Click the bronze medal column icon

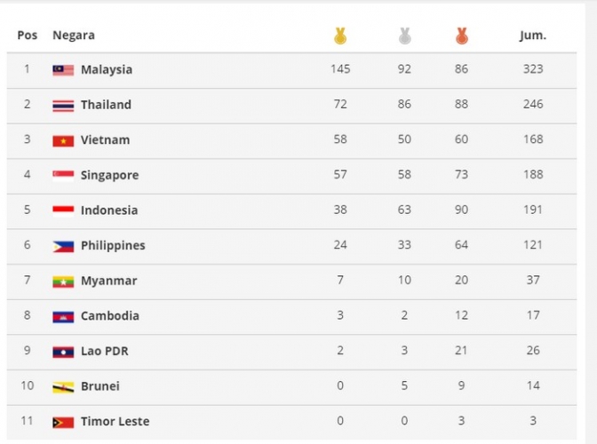(461, 36)
